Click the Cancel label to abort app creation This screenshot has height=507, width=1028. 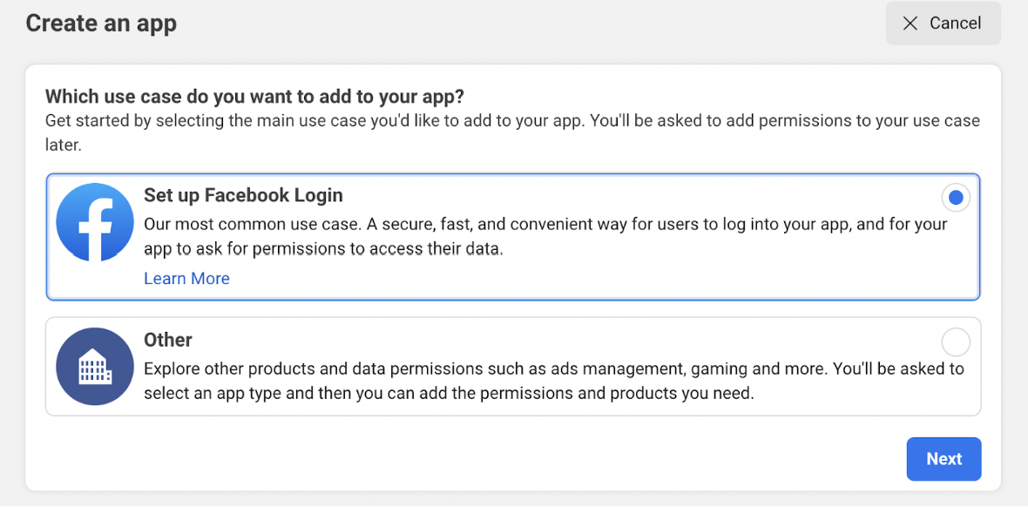[955, 24]
